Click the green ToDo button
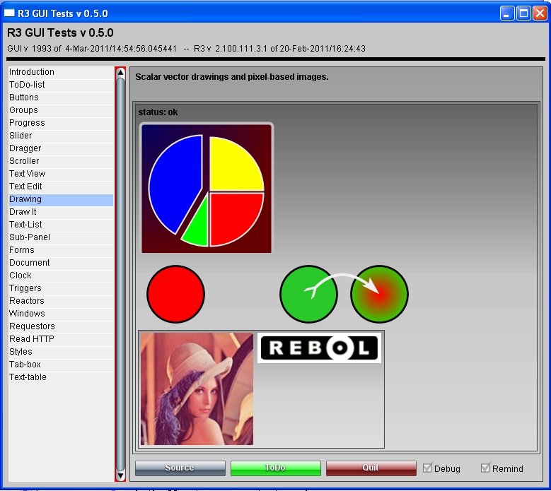 click(276, 468)
